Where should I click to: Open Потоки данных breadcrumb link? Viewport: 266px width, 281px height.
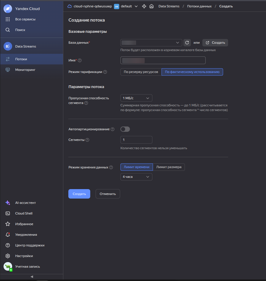(x=199, y=6)
